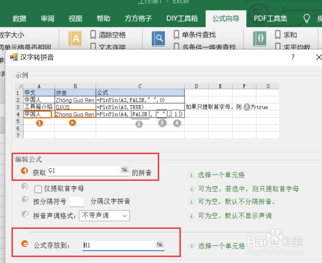Open the PDF工具集 ribbon tab
322x263 pixels.
click(x=270, y=18)
